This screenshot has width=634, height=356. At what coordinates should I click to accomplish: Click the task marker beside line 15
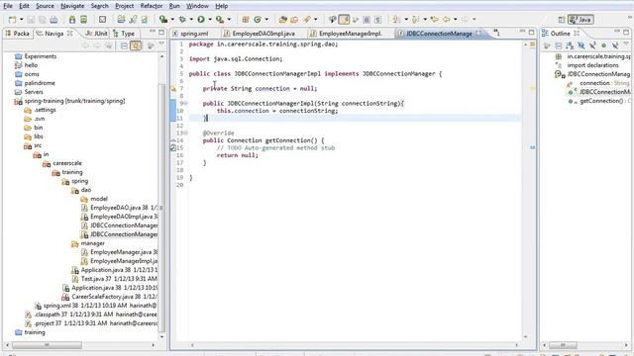coord(173,147)
